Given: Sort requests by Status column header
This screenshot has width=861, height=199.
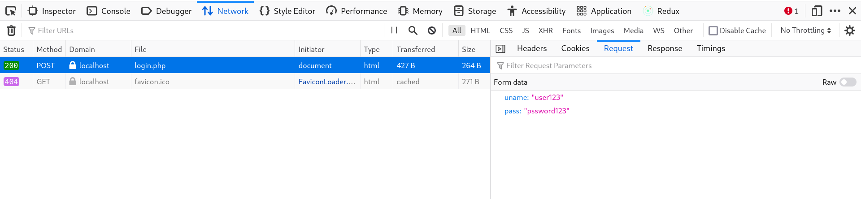Looking at the screenshot, I should (14, 49).
